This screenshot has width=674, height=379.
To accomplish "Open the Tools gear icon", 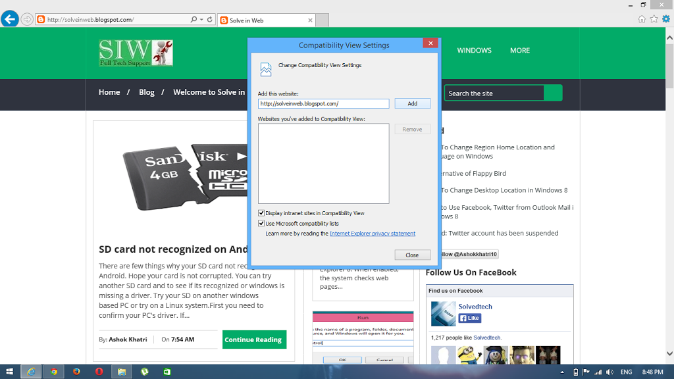I will (665, 19).
